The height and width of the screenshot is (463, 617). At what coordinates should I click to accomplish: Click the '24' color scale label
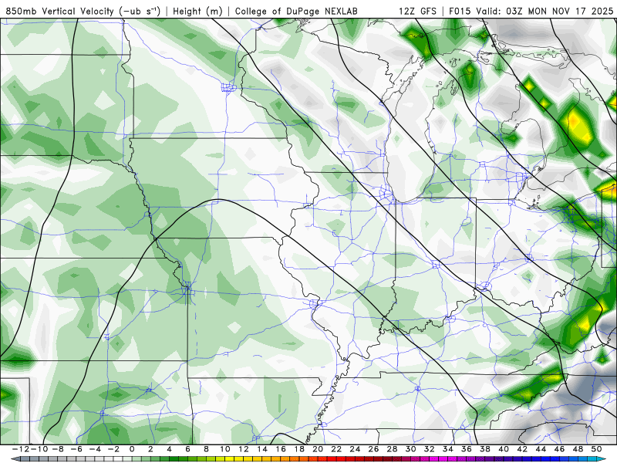pyautogui.click(x=355, y=449)
